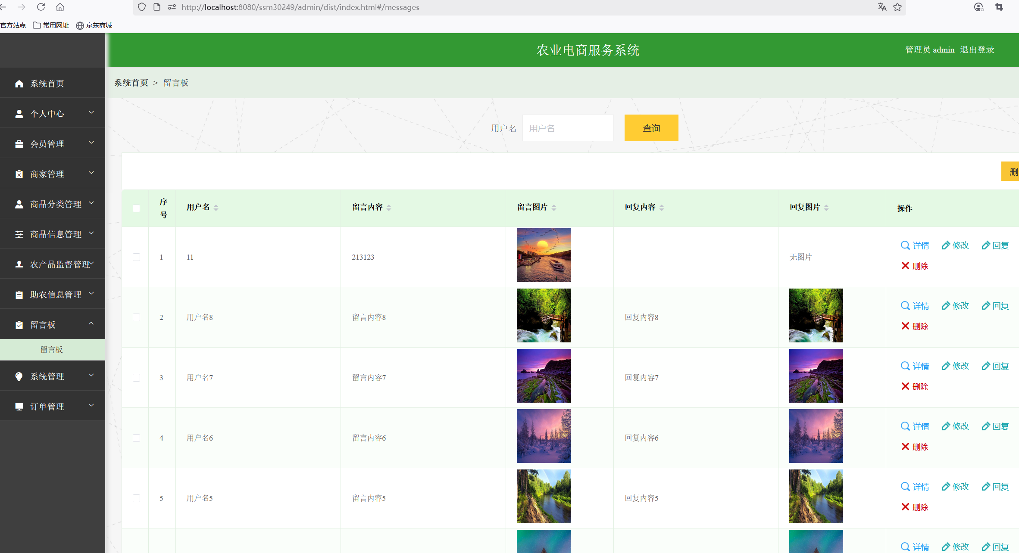
Task: Tick the checkbox for row 5
Action: click(x=137, y=498)
